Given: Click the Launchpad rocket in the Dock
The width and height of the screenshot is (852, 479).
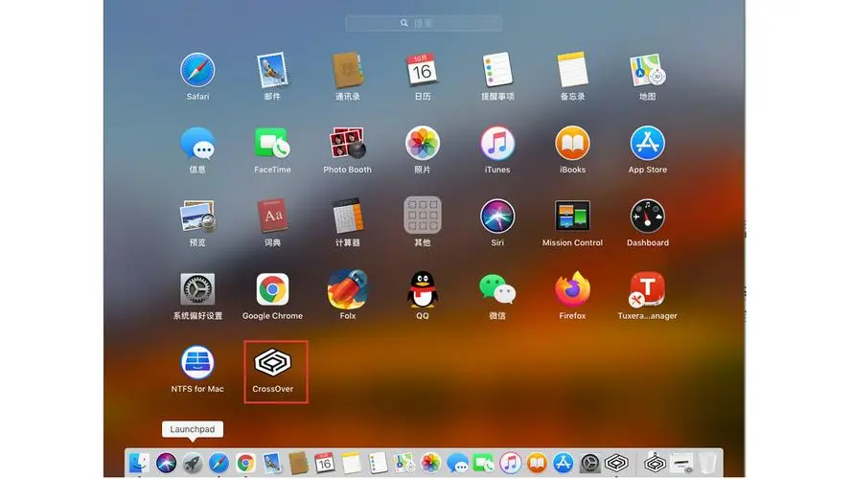Looking at the screenshot, I should point(193,464).
